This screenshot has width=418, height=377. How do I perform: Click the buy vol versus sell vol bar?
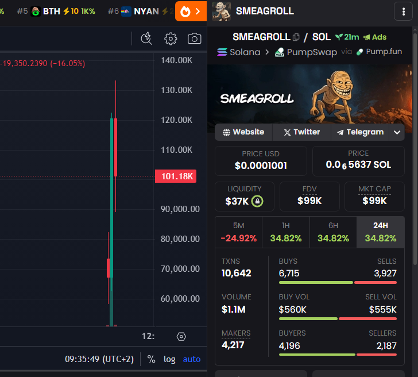[x=338, y=318]
